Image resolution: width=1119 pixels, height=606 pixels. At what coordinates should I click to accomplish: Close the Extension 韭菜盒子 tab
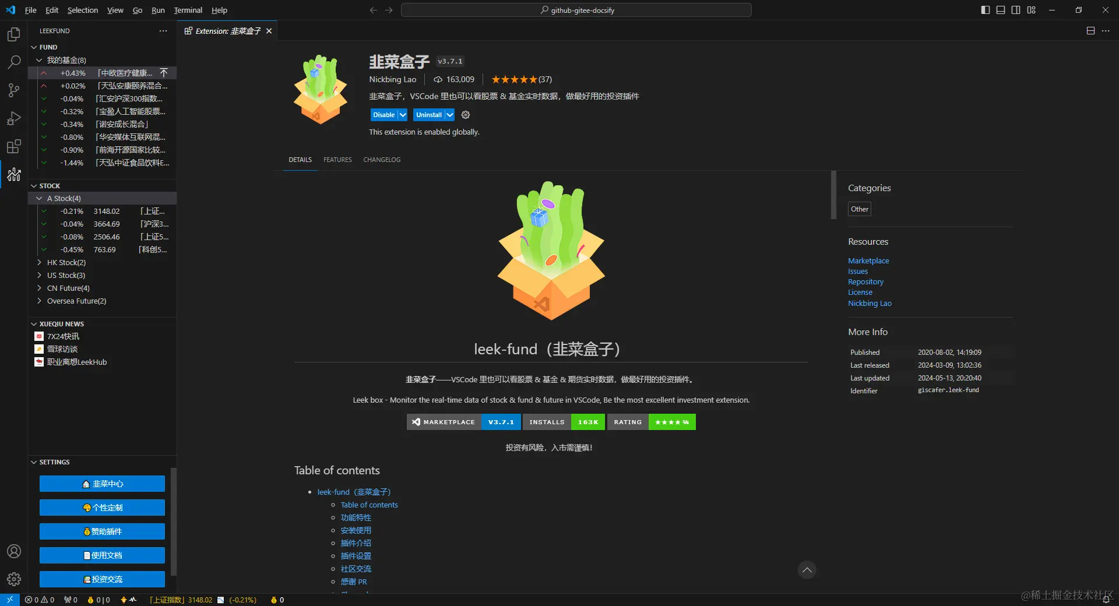269,31
